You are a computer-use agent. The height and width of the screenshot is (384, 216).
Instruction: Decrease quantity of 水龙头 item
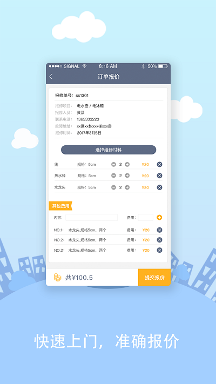click(x=113, y=187)
